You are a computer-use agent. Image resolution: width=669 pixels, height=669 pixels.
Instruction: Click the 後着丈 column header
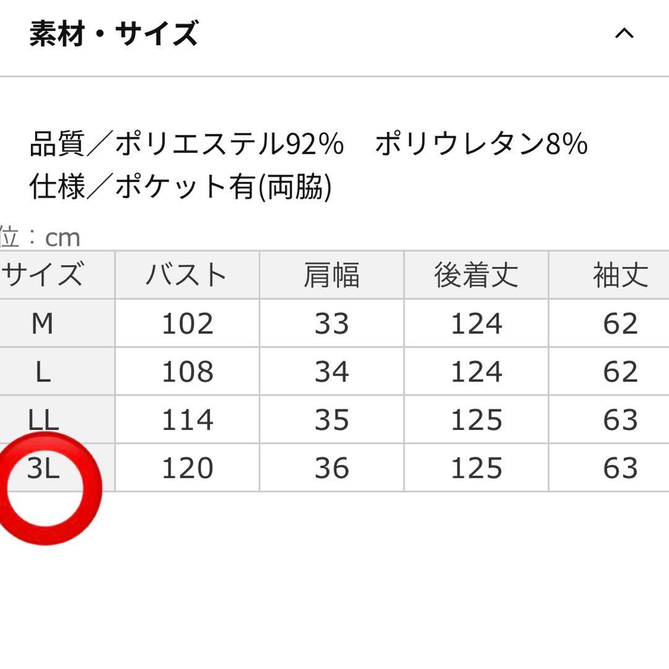coord(476,275)
